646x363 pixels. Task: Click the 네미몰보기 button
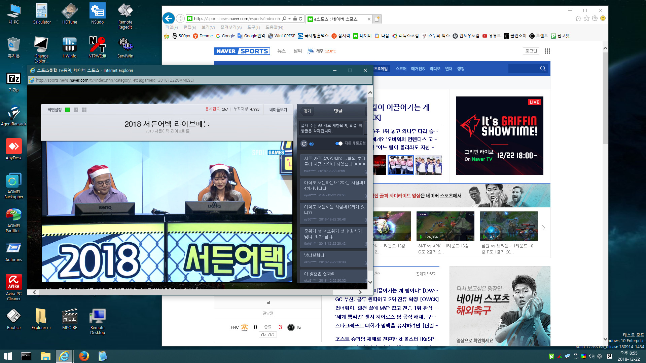(x=278, y=110)
